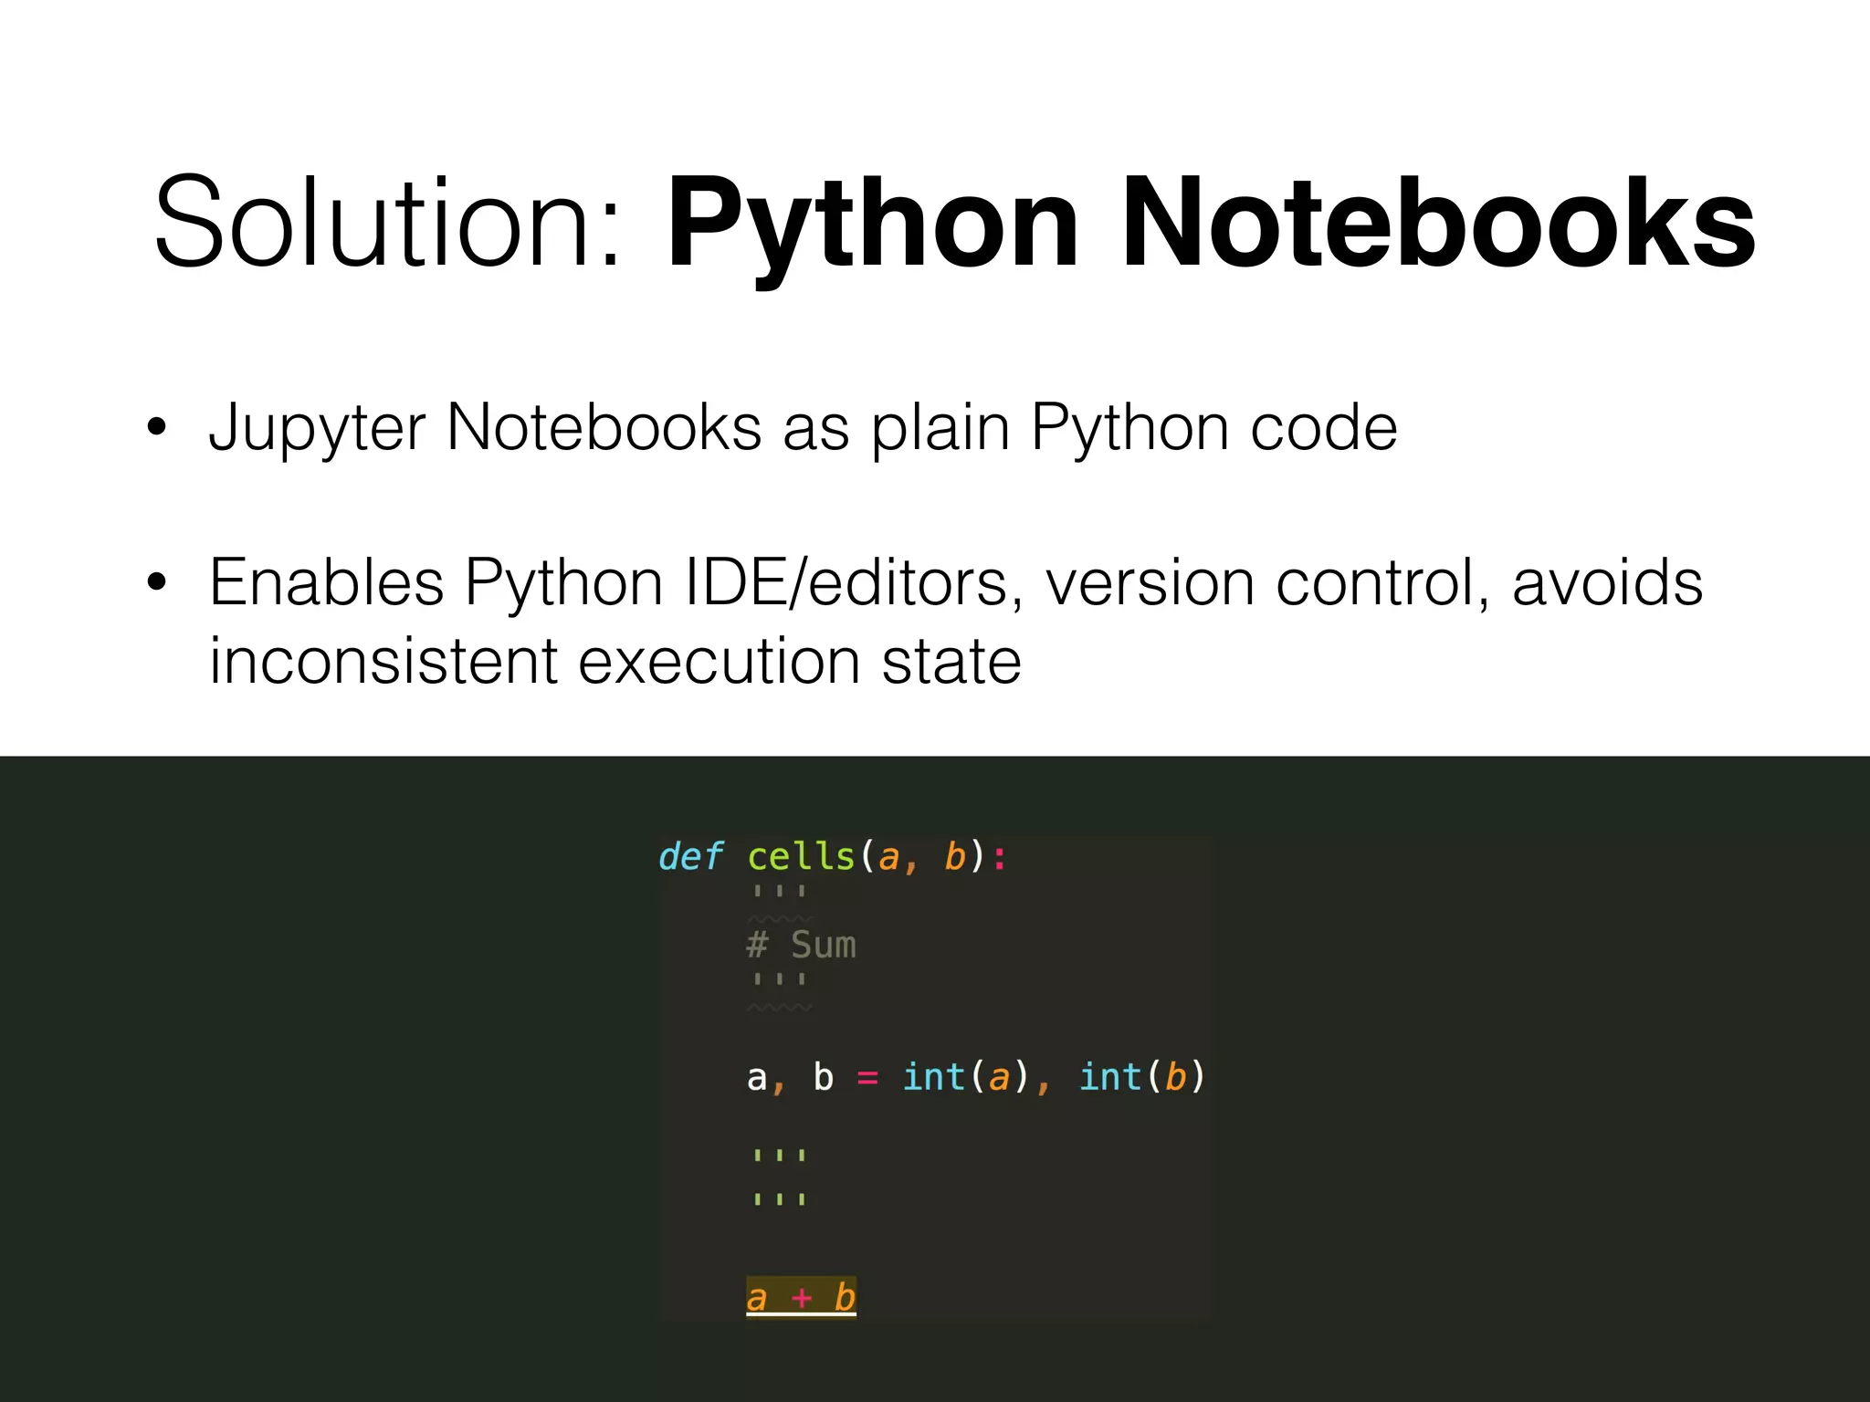This screenshot has width=1870, height=1402.
Task: Click the '# Sum' comment line
Action: [x=802, y=945]
